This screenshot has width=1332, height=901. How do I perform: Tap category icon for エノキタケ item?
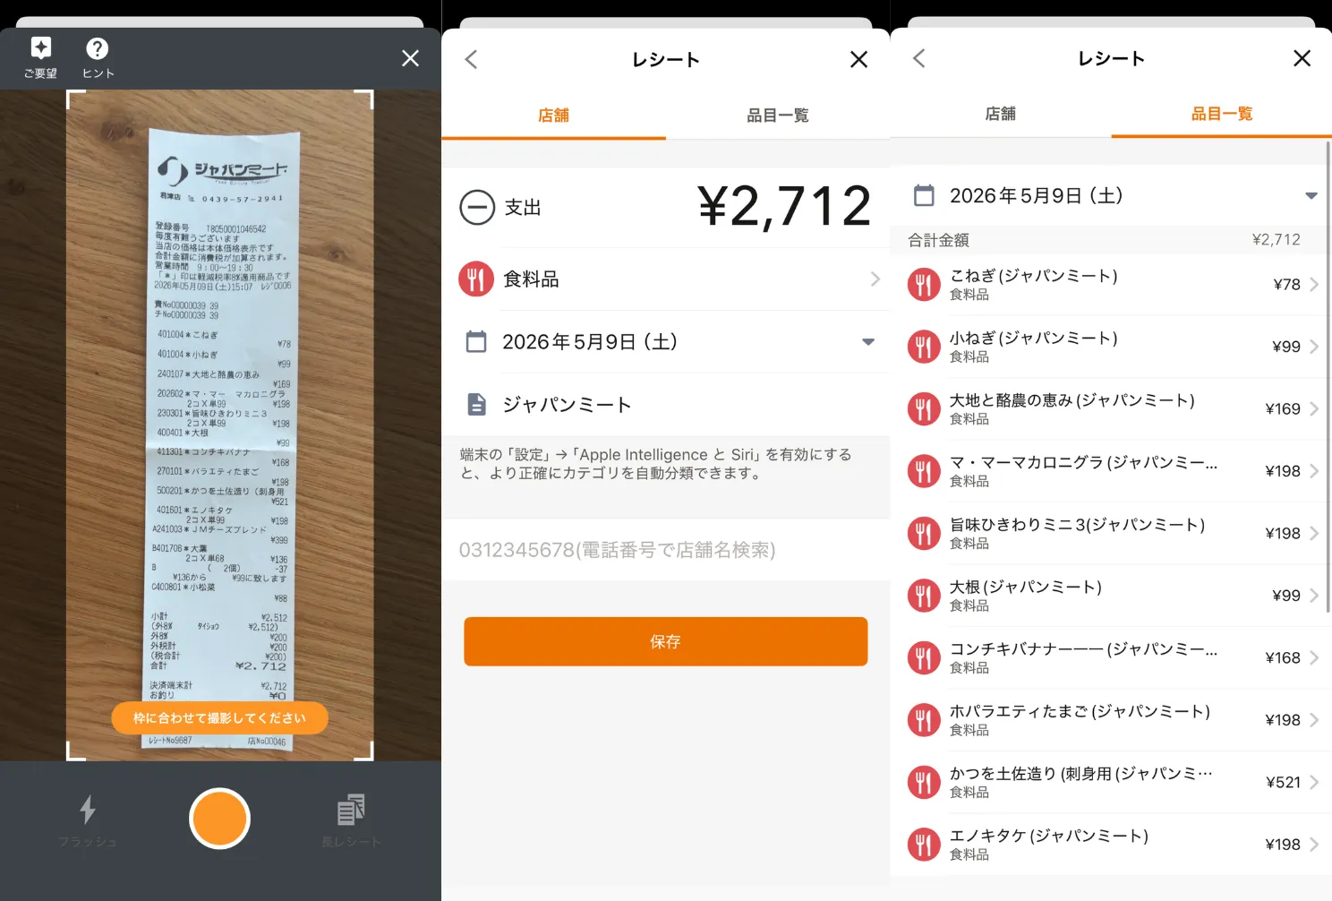[924, 845]
